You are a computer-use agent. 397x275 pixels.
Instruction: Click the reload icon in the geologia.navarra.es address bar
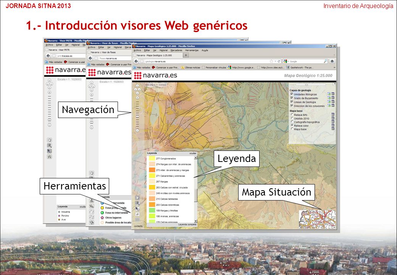[x=279, y=61]
